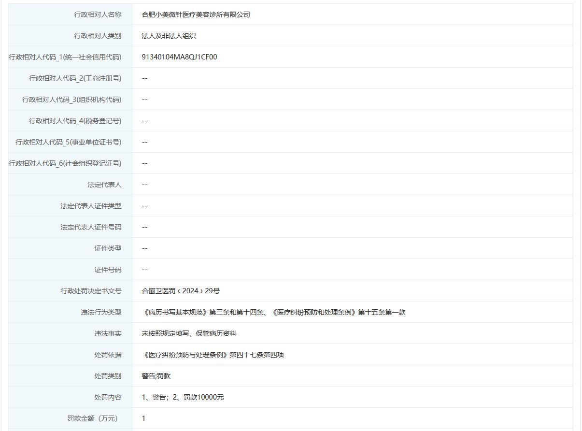Select the text 1、警告；2、罚款10000元
The width and height of the screenshot is (582, 431).
click(183, 397)
